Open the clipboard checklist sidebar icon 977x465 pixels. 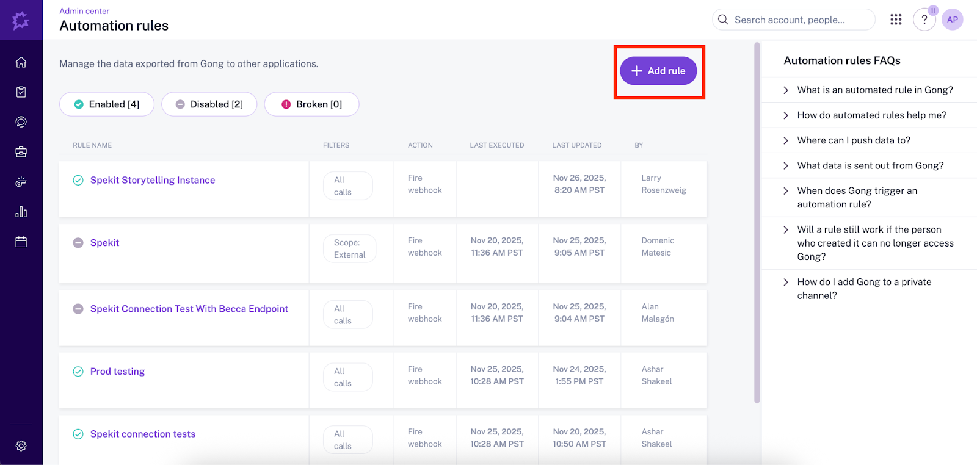pos(21,92)
